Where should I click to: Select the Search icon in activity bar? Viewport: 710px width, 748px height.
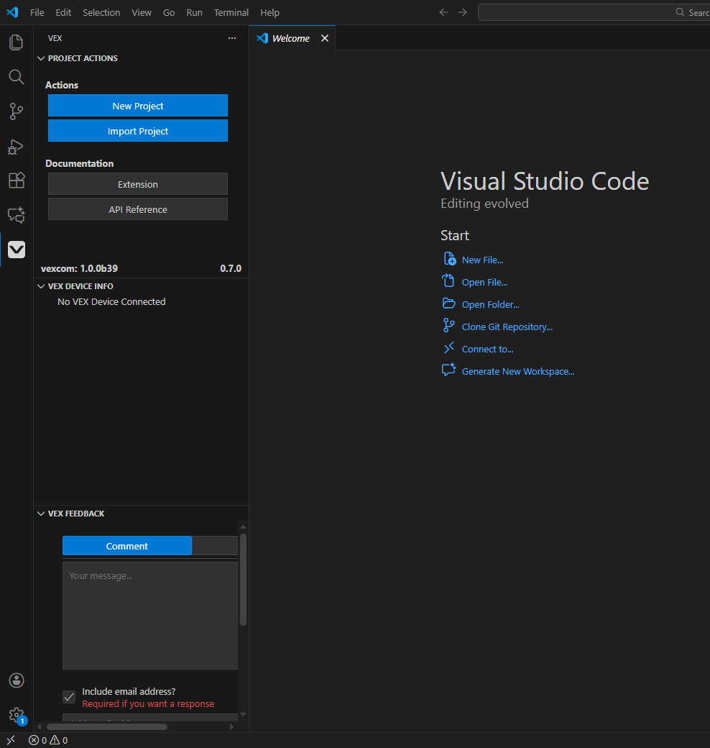[x=16, y=77]
